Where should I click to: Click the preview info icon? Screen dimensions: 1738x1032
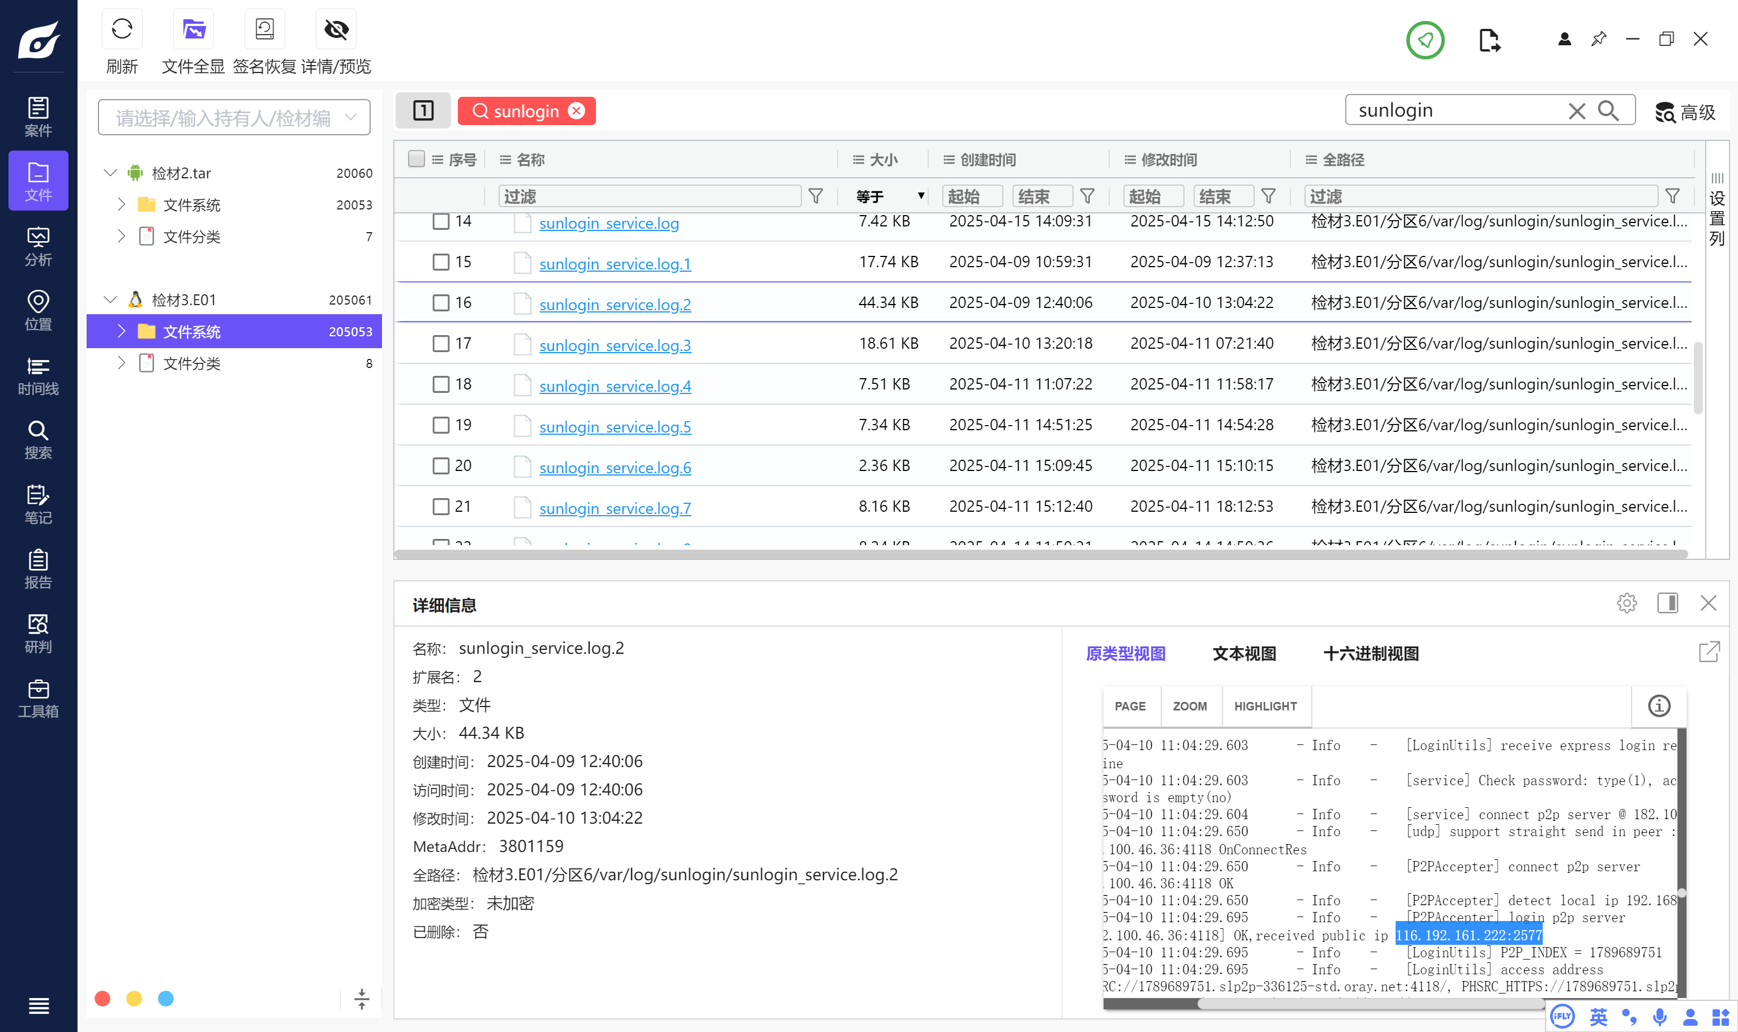pyautogui.click(x=1659, y=706)
